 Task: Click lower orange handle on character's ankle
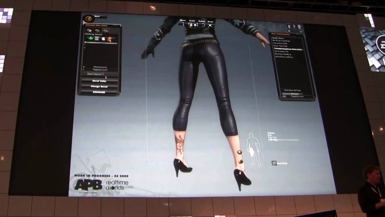pyautogui.click(x=240, y=162)
